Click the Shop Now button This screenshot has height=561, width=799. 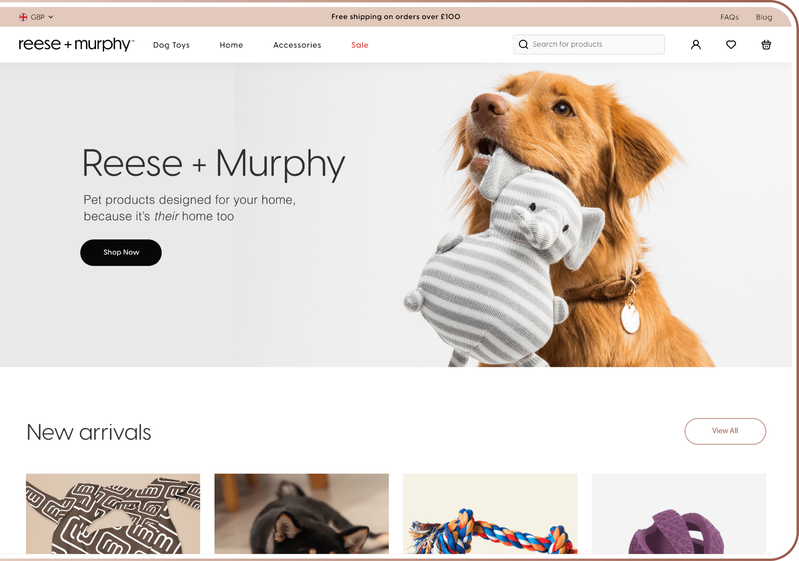pos(121,252)
